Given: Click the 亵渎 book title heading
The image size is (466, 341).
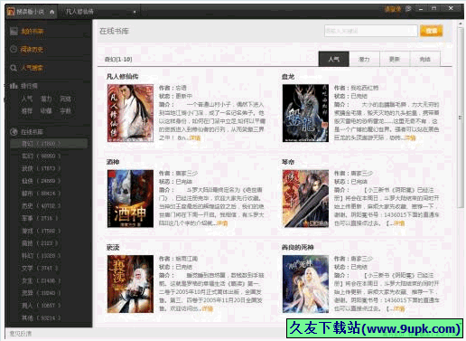Looking at the screenshot, I should pos(113,248).
